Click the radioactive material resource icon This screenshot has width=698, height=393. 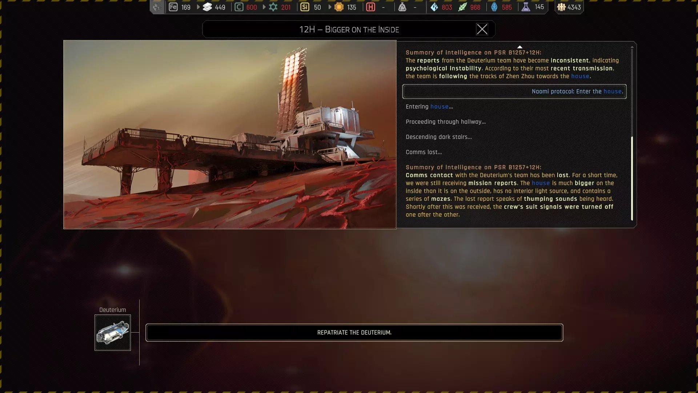point(402,7)
